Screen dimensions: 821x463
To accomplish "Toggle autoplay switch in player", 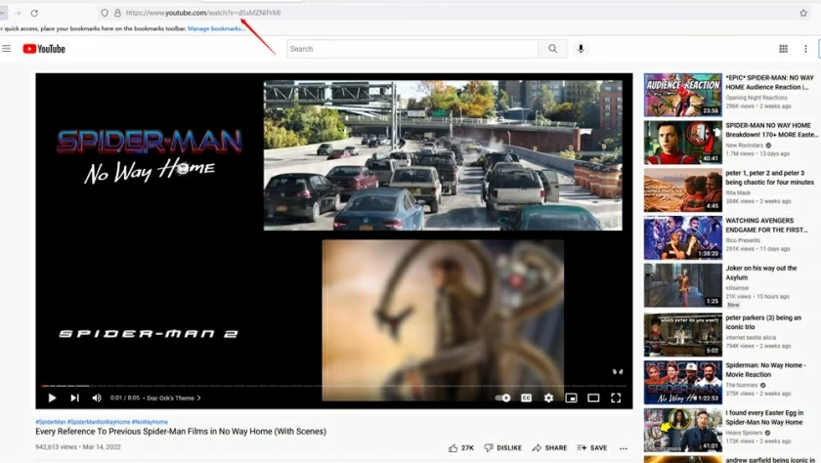I will pyautogui.click(x=502, y=399).
